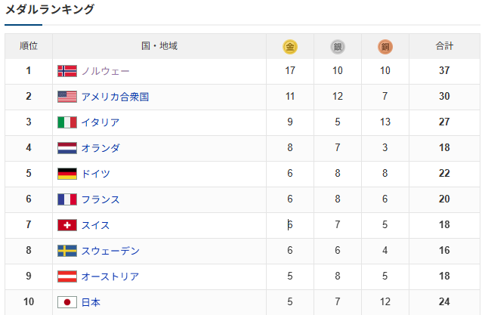Click the silver medal column icon
The height and width of the screenshot is (315, 485).
[338, 47]
